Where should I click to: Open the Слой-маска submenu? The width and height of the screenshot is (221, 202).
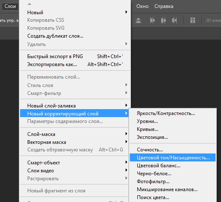point(74,134)
